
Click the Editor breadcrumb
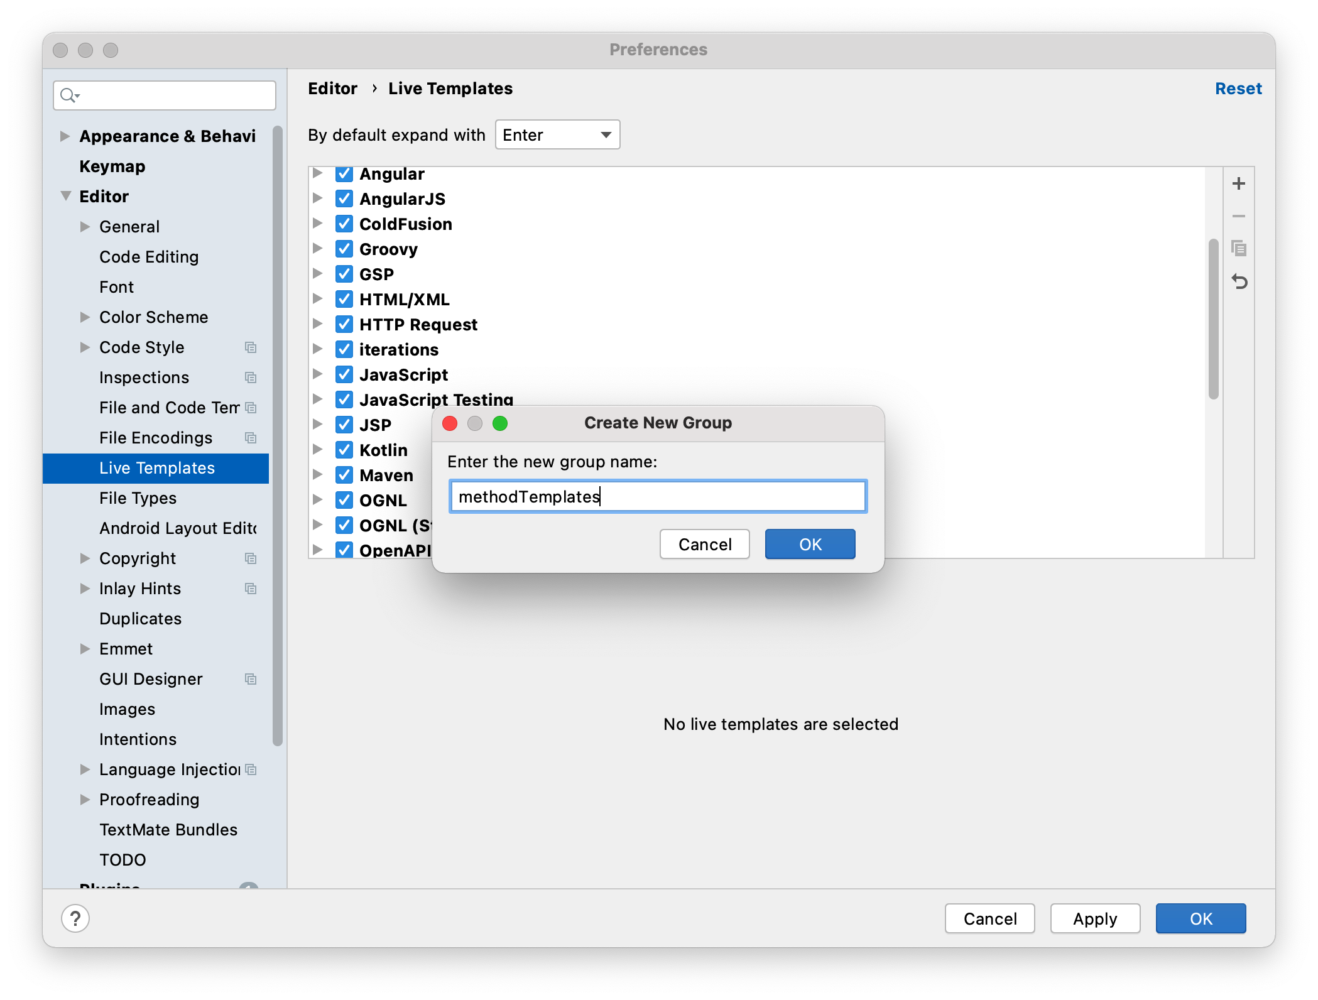[x=332, y=89]
